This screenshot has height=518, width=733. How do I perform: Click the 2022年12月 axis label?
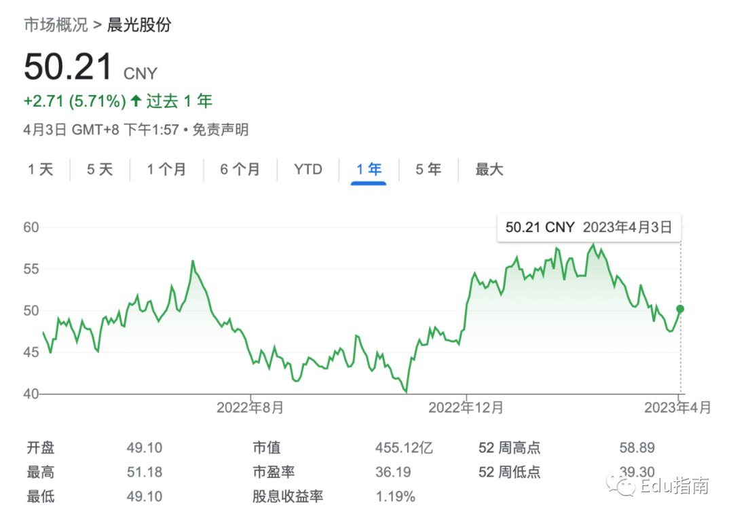click(x=466, y=407)
